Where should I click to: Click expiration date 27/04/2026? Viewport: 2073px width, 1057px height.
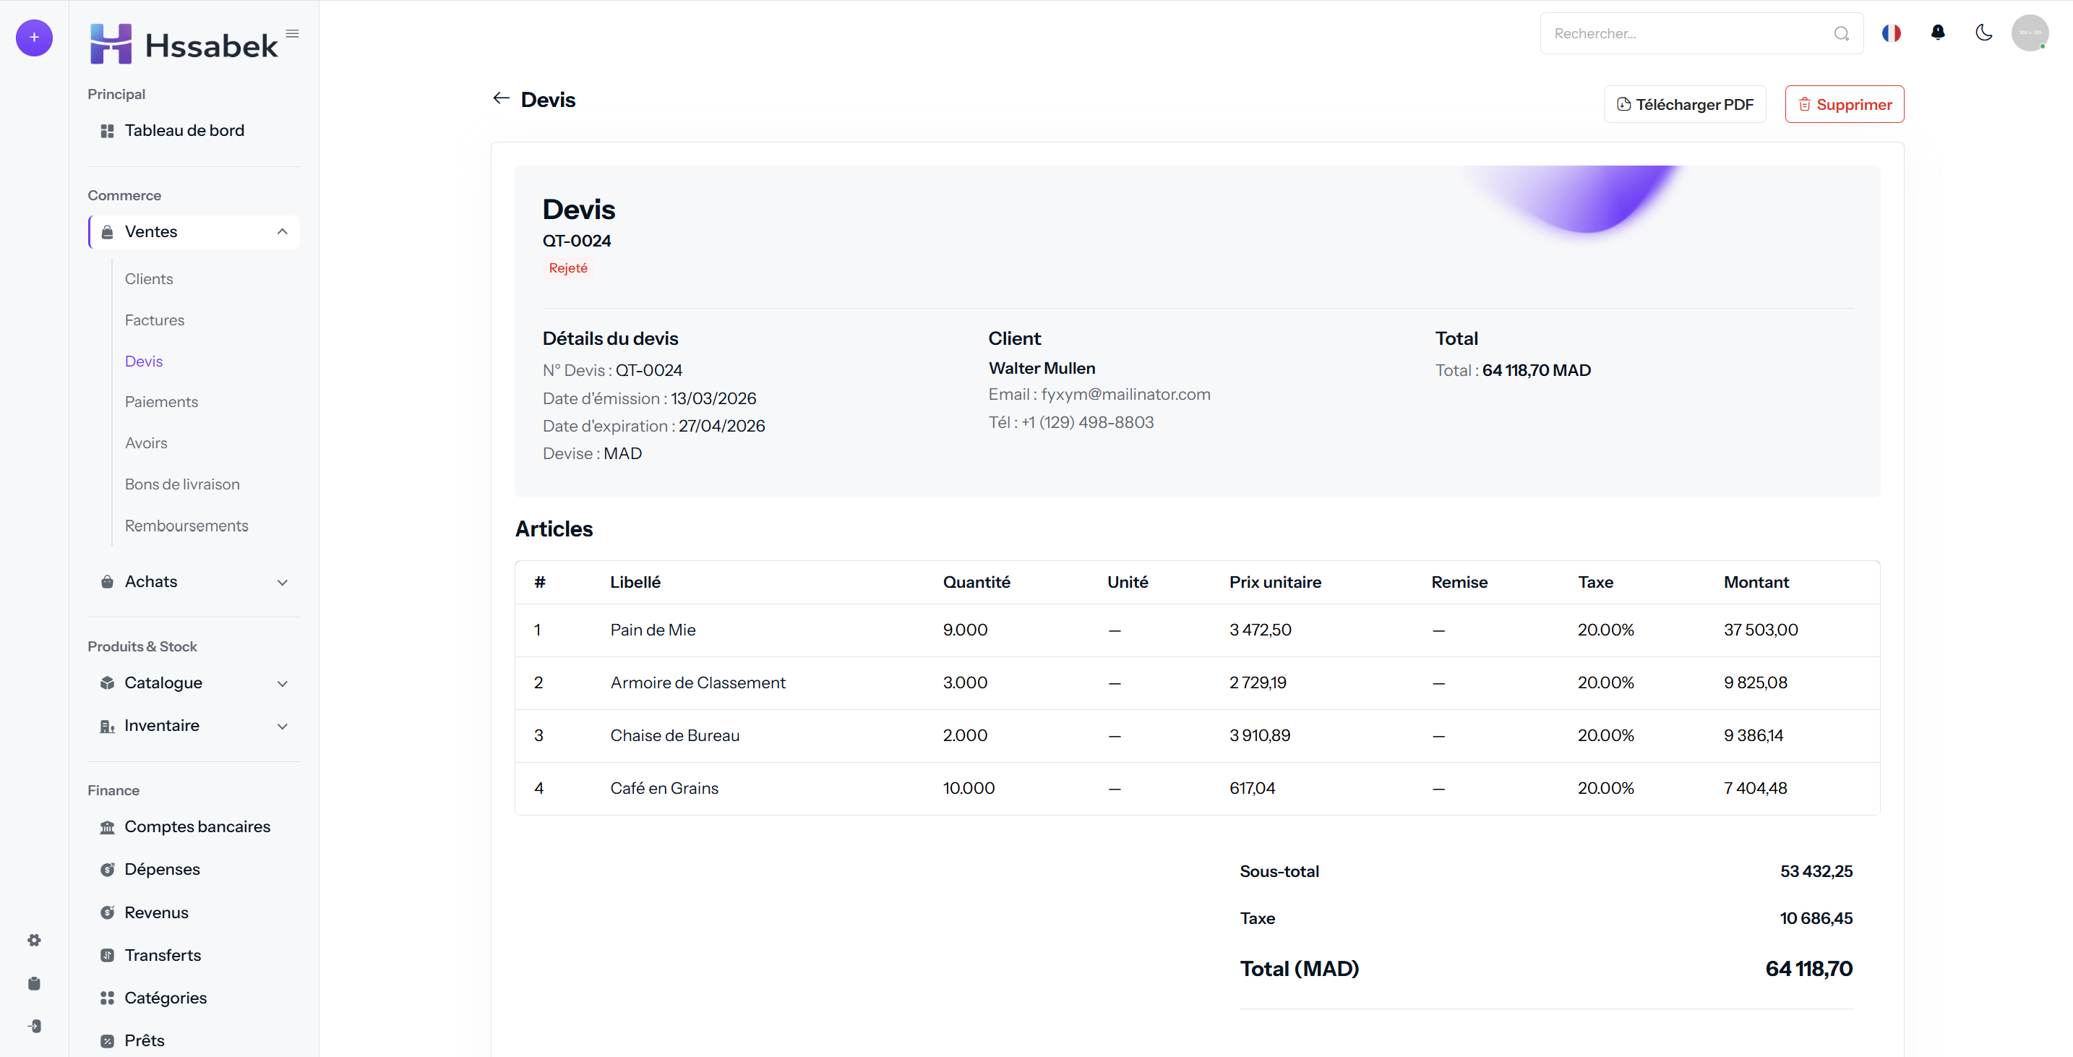(721, 426)
